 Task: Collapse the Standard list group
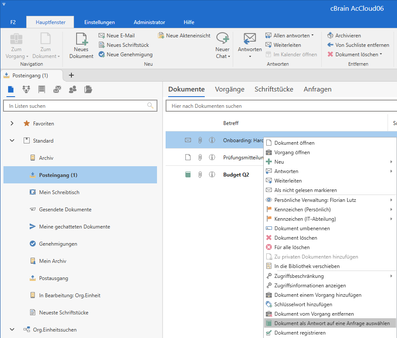(12, 141)
